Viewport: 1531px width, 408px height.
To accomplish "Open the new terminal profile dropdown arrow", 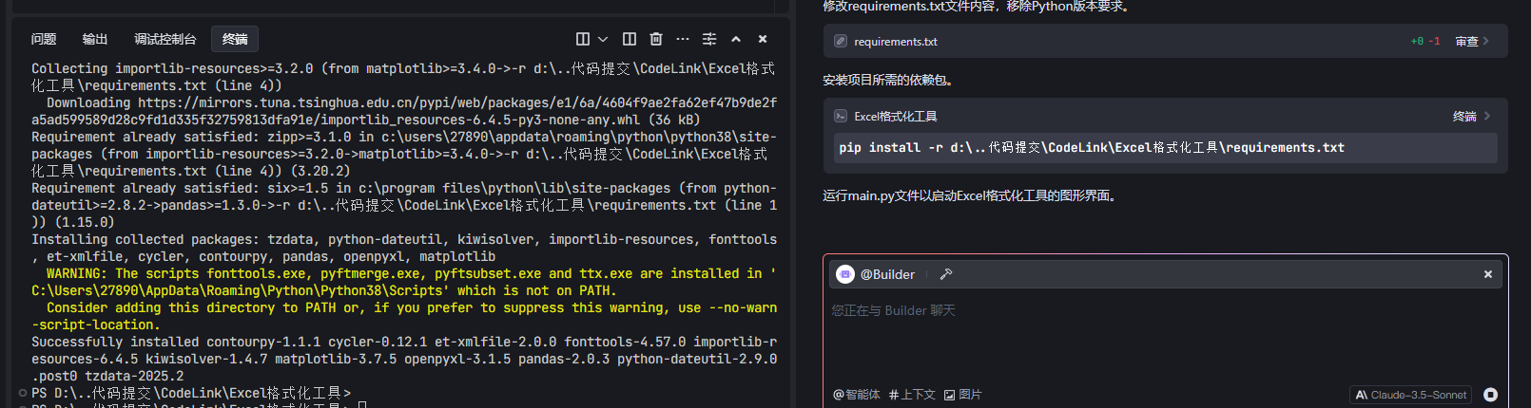I will point(603,39).
